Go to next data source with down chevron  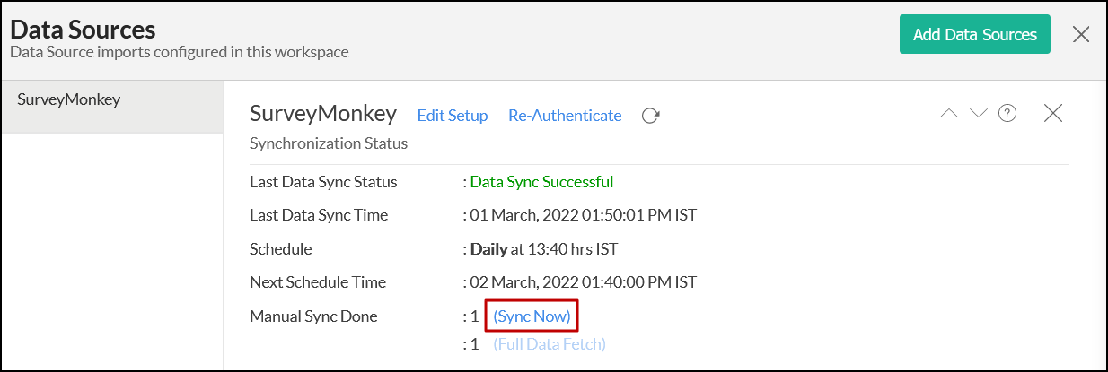pyautogui.click(x=979, y=113)
